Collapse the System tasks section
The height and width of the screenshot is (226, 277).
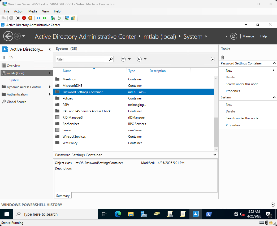[x=274, y=97]
